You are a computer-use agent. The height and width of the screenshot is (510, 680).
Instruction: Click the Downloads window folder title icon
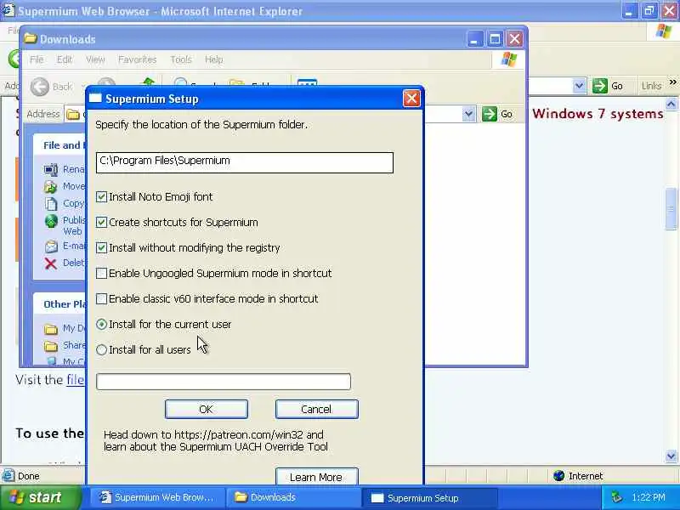(x=31, y=38)
